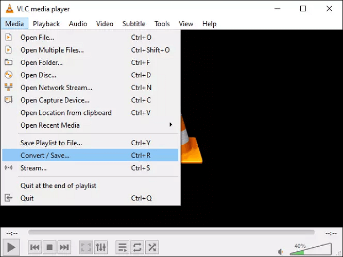Open the Playback menu
This screenshot has width=343, height=257.
tap(46, 24)
